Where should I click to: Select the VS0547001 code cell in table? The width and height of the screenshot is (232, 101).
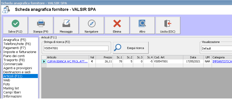pos(168,61)
